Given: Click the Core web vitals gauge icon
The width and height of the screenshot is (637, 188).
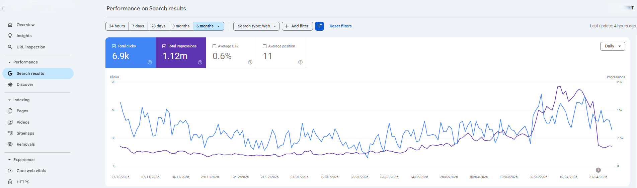Looking at the screenshot, I should coord(10,171).
